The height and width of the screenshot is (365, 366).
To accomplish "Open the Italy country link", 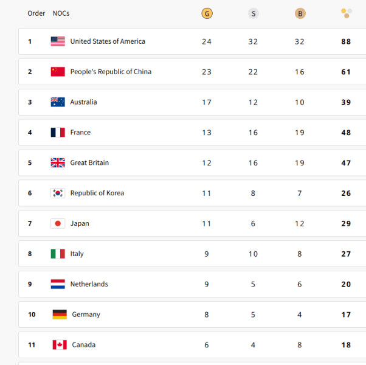I will (77, 254).
